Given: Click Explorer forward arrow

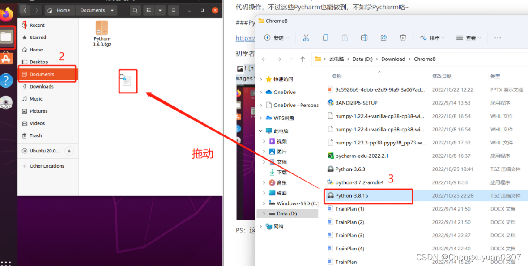Looking at the screenshot, I should (278, 59).
